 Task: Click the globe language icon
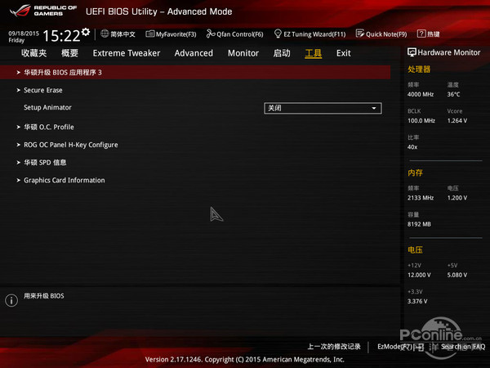click(x=105, y=34)
